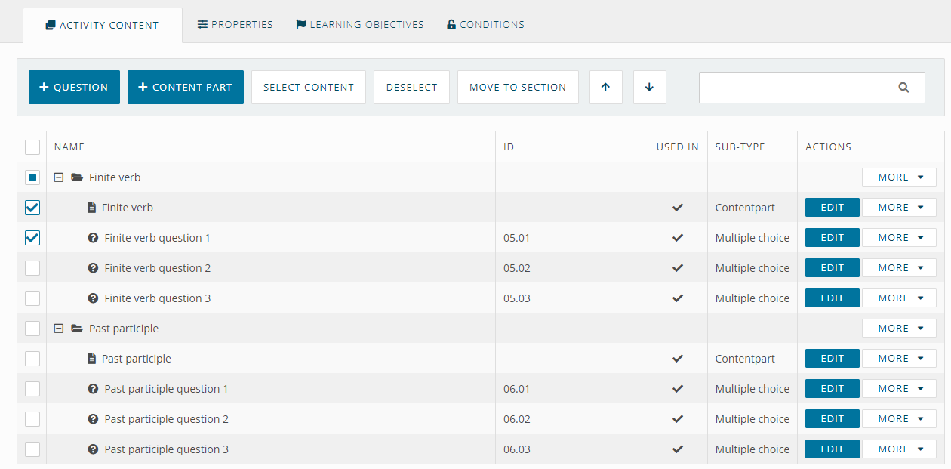The image size is (951, 469).
Task: Click question icon of Past participle question 3
Action: [x=93, y=449]
